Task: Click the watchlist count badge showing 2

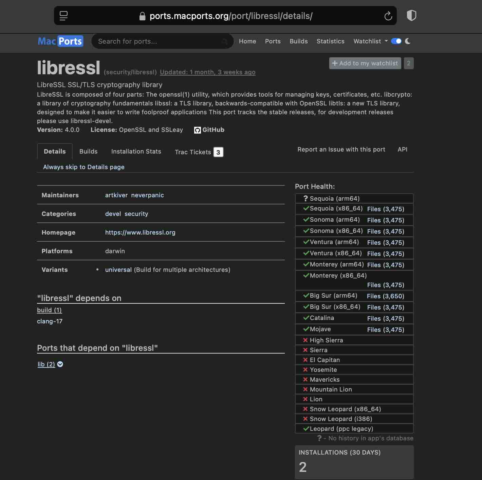Action: 409,63
